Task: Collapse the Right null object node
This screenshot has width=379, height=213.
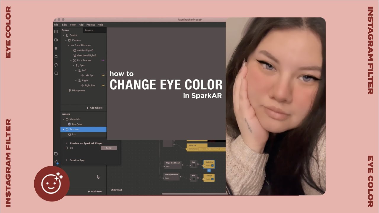Action: tap(76, 80)
